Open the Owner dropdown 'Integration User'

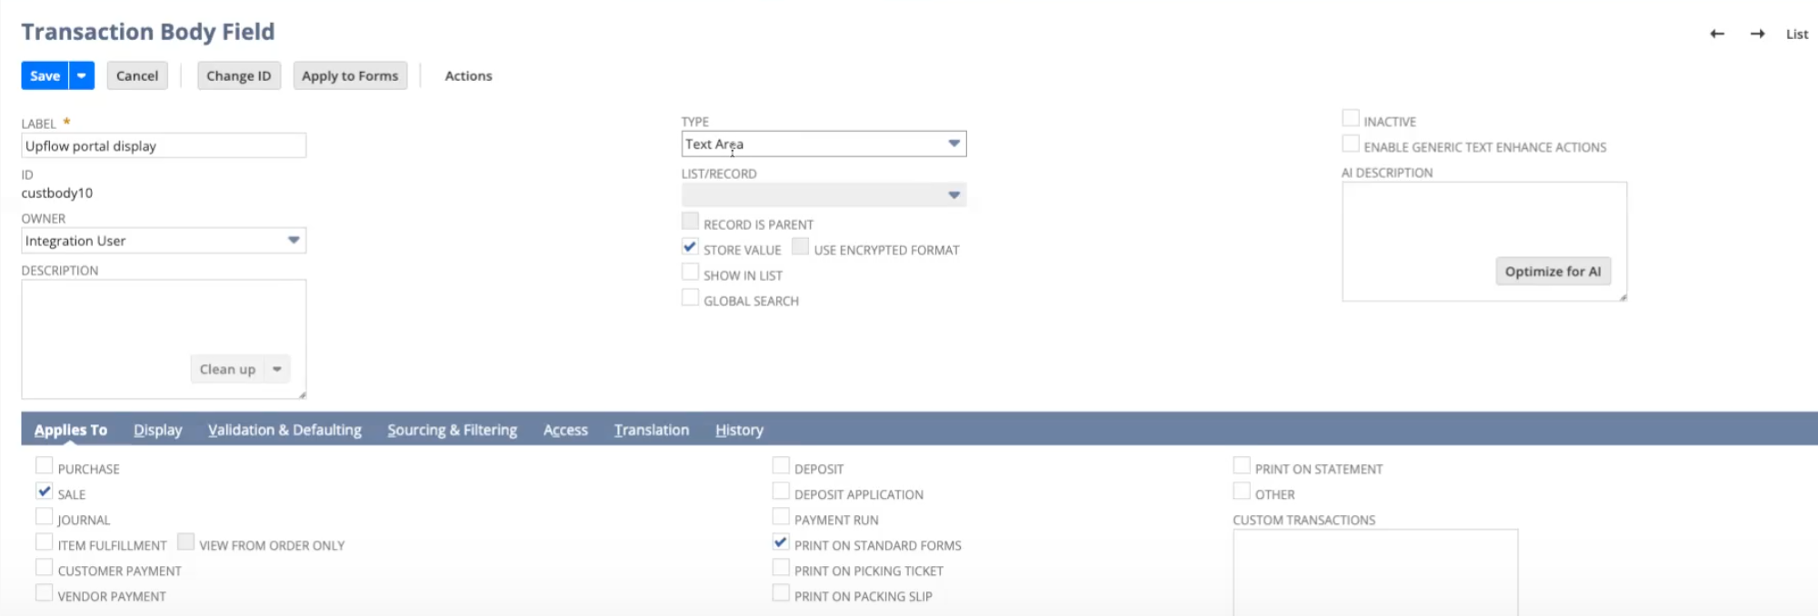pyautogui.click(x=164, y=241)
